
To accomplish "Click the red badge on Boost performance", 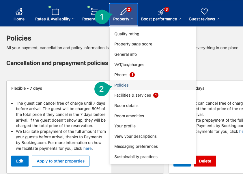I will 167,9.
